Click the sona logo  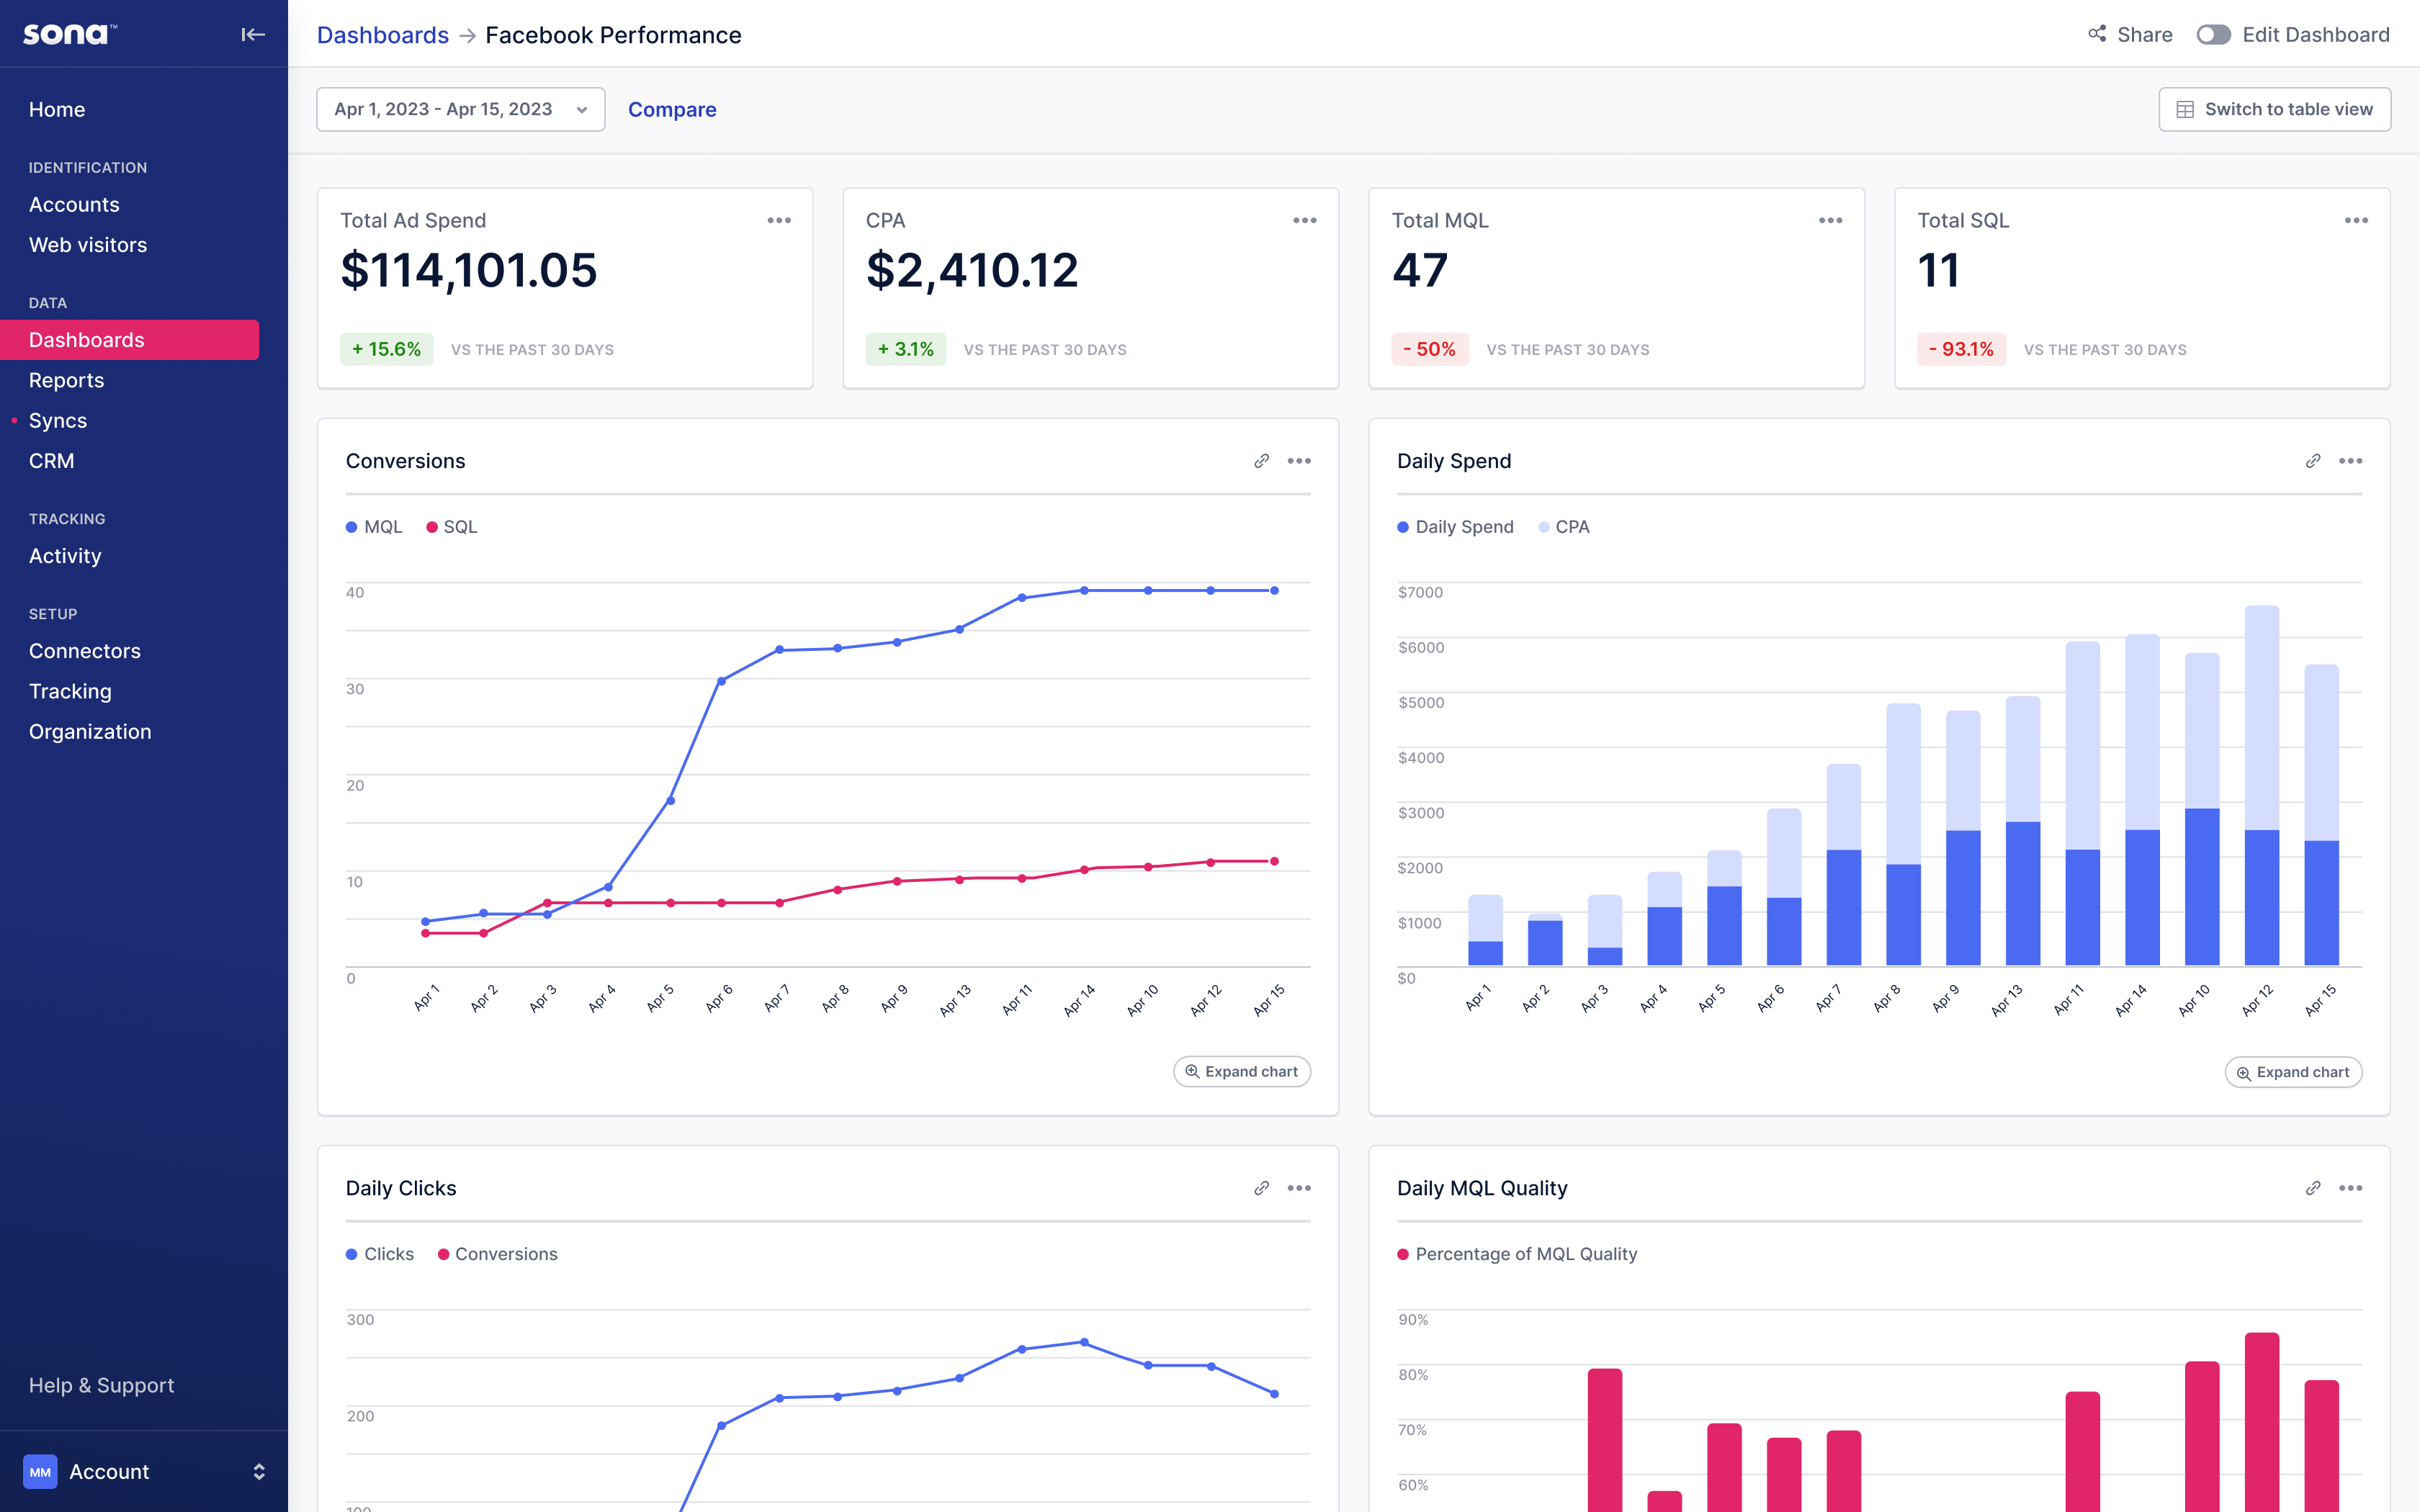pos(66,33)
